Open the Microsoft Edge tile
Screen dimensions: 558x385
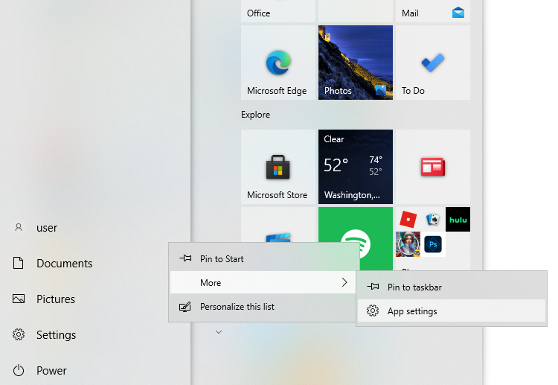(278, 63)
